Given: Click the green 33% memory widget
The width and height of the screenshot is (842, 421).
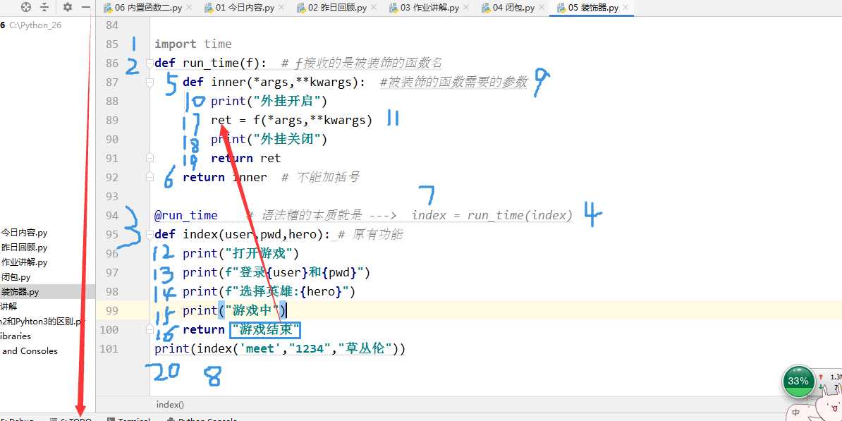Looking at the screenshot, I should pyautogui.click(x=798, y=382).
